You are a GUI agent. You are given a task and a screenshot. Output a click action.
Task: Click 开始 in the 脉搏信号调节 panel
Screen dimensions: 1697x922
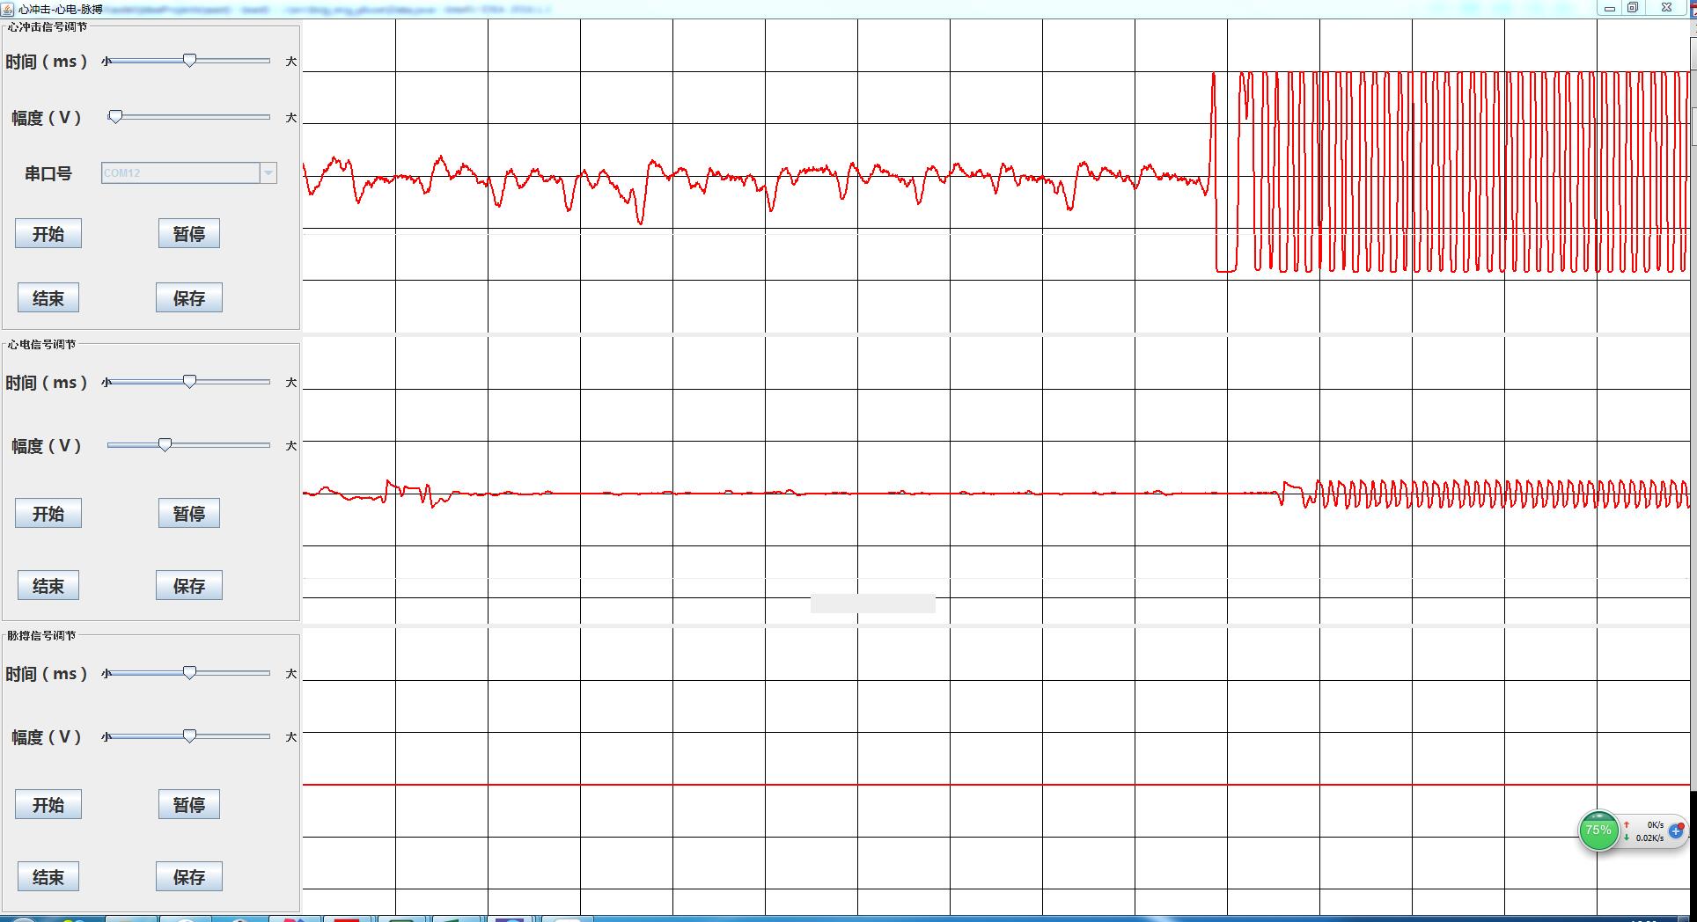tap(48, 805)
